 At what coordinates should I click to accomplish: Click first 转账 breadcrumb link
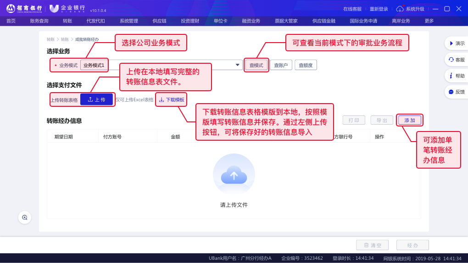click(x=50, y=39)
